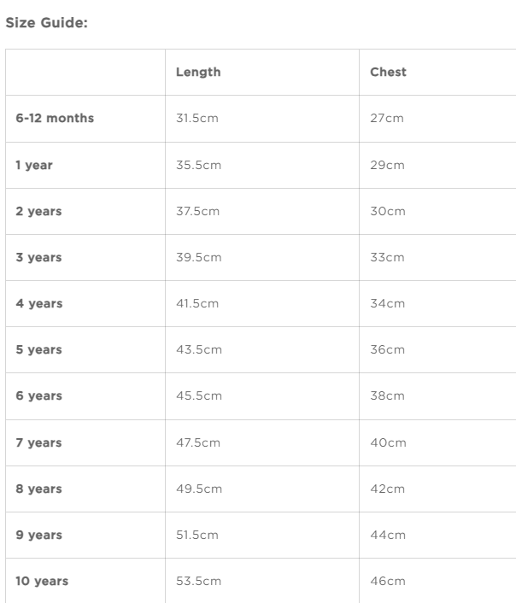
Task: Select the 3 years size label
Action: click(38, 257)
